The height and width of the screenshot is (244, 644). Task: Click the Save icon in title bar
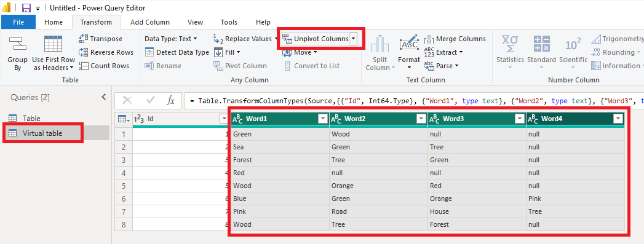tap(26, 8)
